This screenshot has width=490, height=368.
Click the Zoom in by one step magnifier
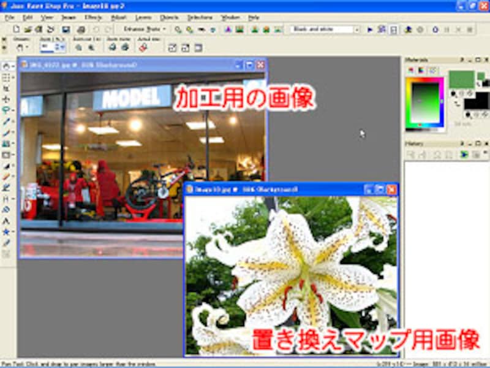pyautogui.click(x=91, y=48)
